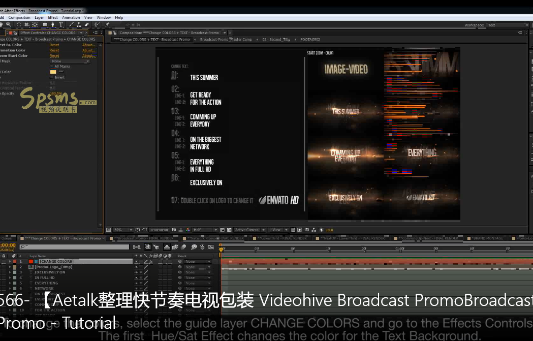Toggle the quality switch on Promo-Logo_Comp layer
Viewport: 533px width, 341px height.
point(146,267)
